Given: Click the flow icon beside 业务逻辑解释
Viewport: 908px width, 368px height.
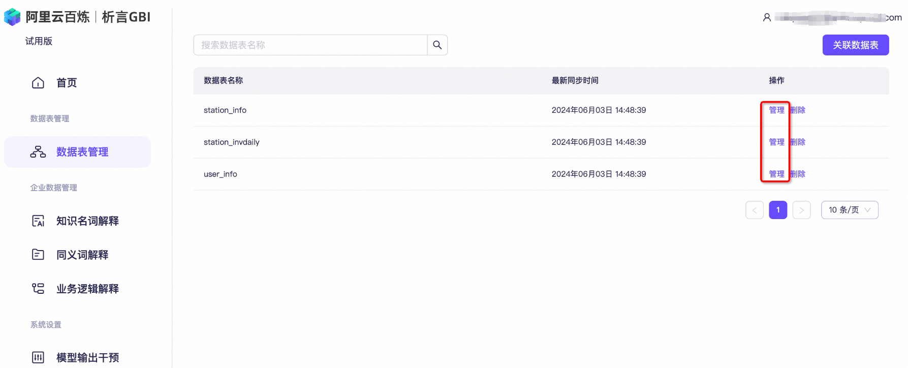Looking at the screenshot, I should 38,289.
